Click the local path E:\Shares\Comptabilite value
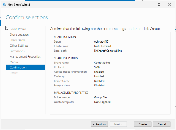Screen dimensions: 176x130 click(x=108, y=51)
